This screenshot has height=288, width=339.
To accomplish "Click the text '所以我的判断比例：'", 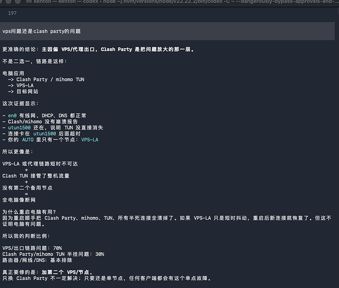I will [x=26, y=236].
